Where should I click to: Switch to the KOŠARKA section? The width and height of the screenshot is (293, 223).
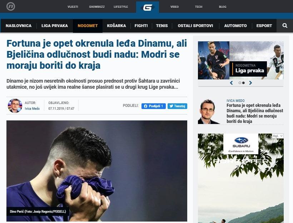coord(116,26)
